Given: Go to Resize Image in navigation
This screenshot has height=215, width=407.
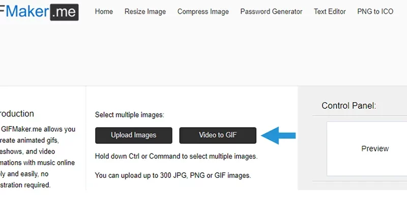Looking at the screenshot, I should tap(145, 12).
